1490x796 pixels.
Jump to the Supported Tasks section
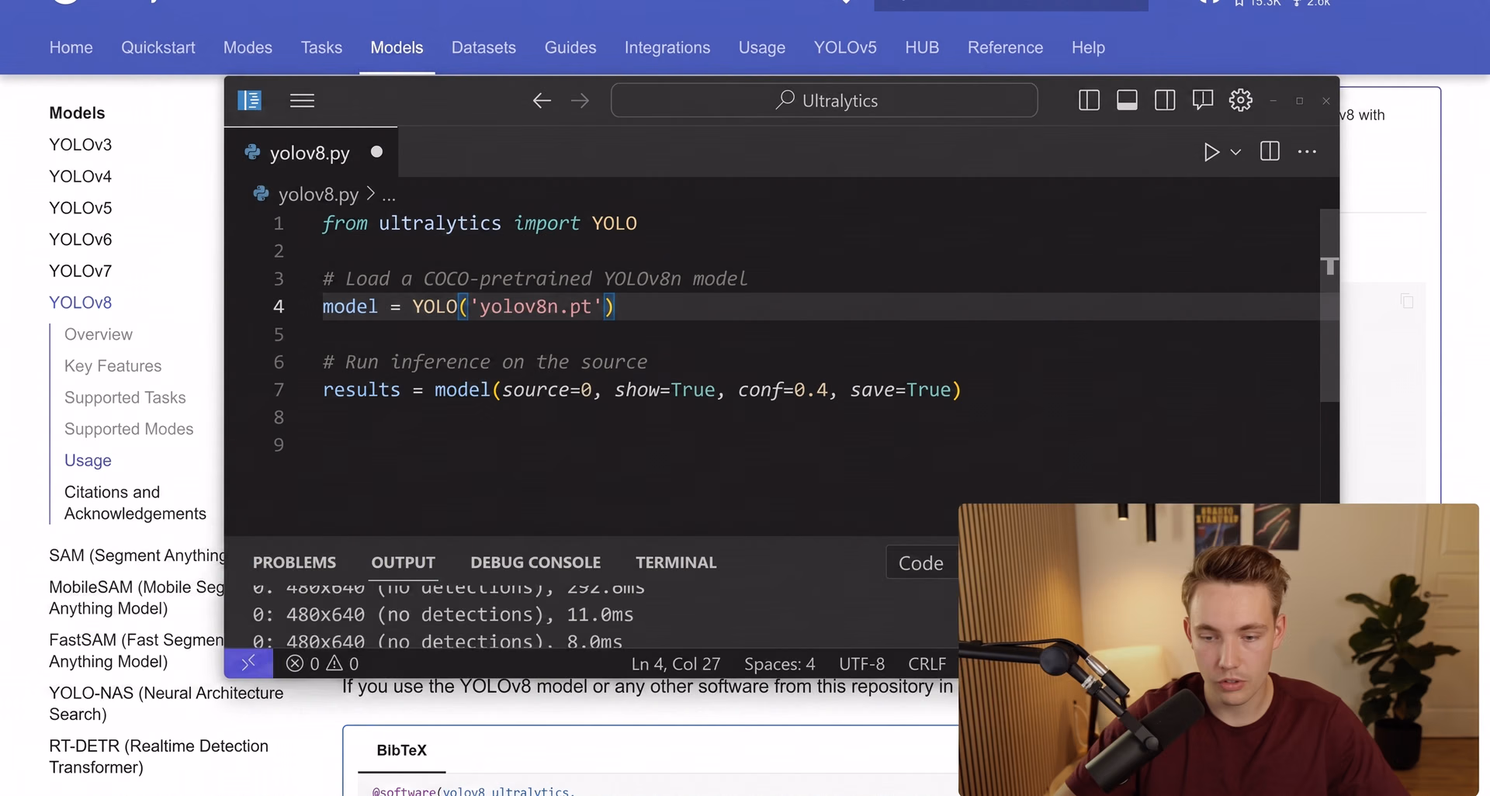125,398
